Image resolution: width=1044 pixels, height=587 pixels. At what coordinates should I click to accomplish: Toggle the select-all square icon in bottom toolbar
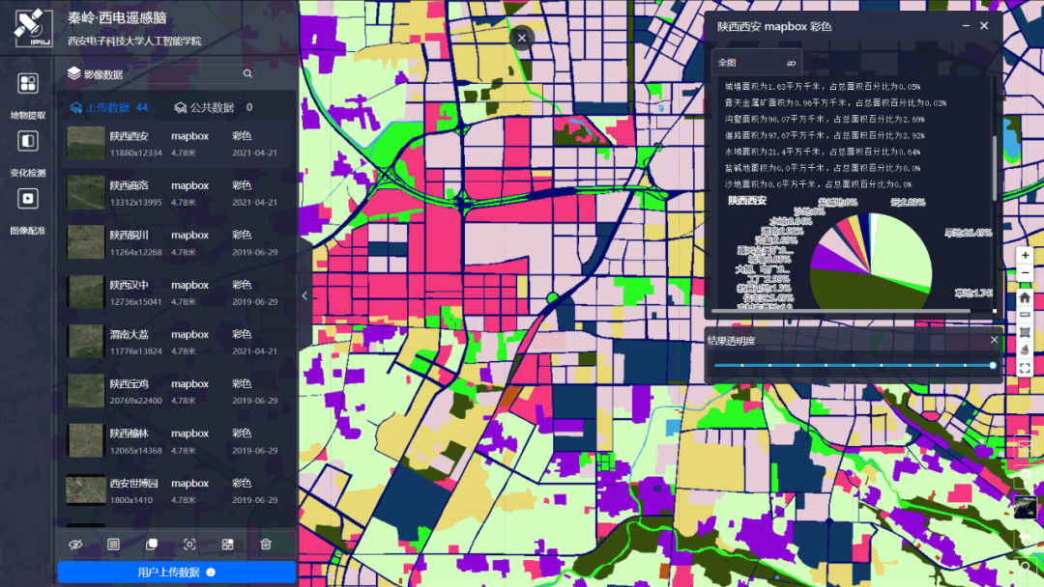tap(113, 545)
